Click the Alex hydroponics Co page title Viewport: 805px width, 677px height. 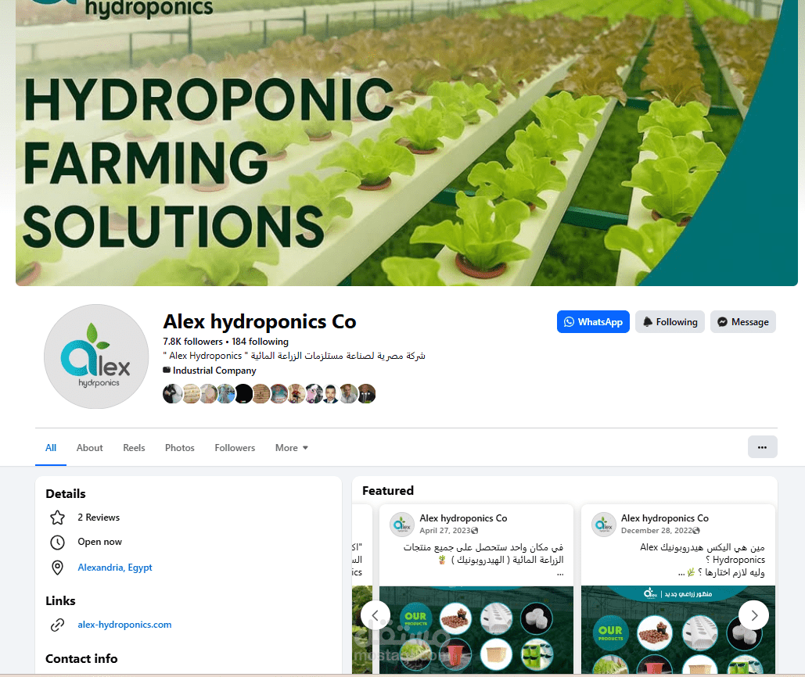[x=259, y=321]
